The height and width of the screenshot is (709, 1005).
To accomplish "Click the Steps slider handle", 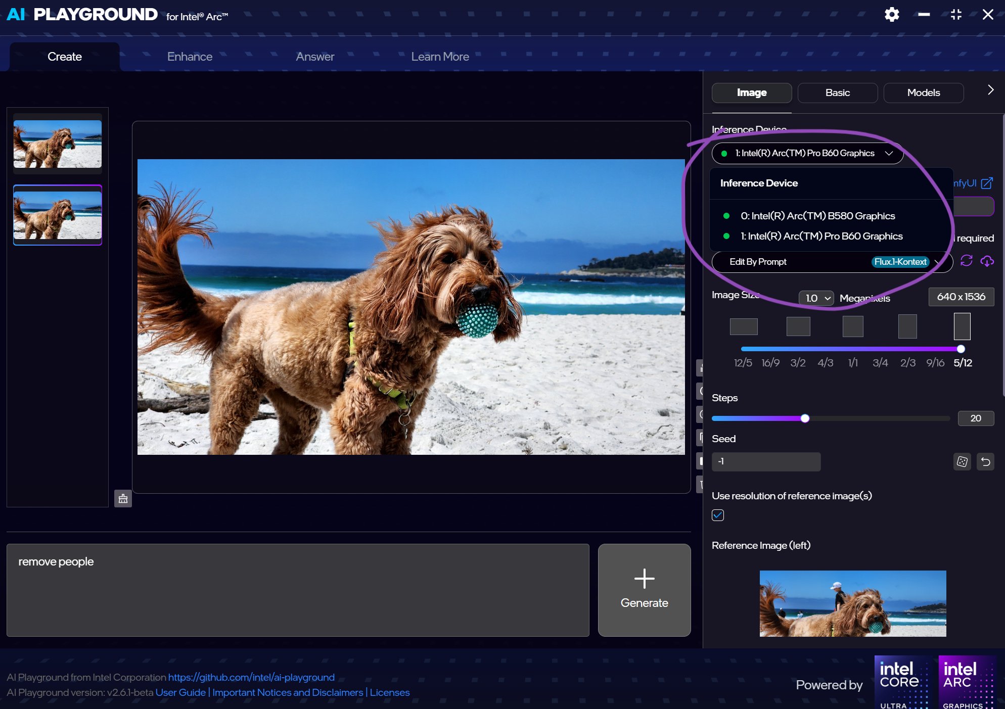I will click(x=805, y=418).
